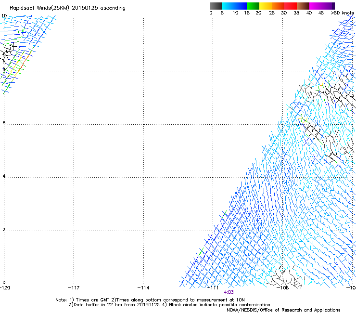Click the yellow 20–25 knots legend swatch
This screenshot has width=356, height=313.
[x=266, y=6]
